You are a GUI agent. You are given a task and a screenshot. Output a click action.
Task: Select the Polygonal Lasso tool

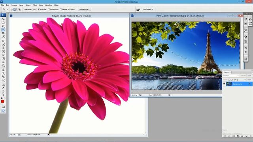3,26
